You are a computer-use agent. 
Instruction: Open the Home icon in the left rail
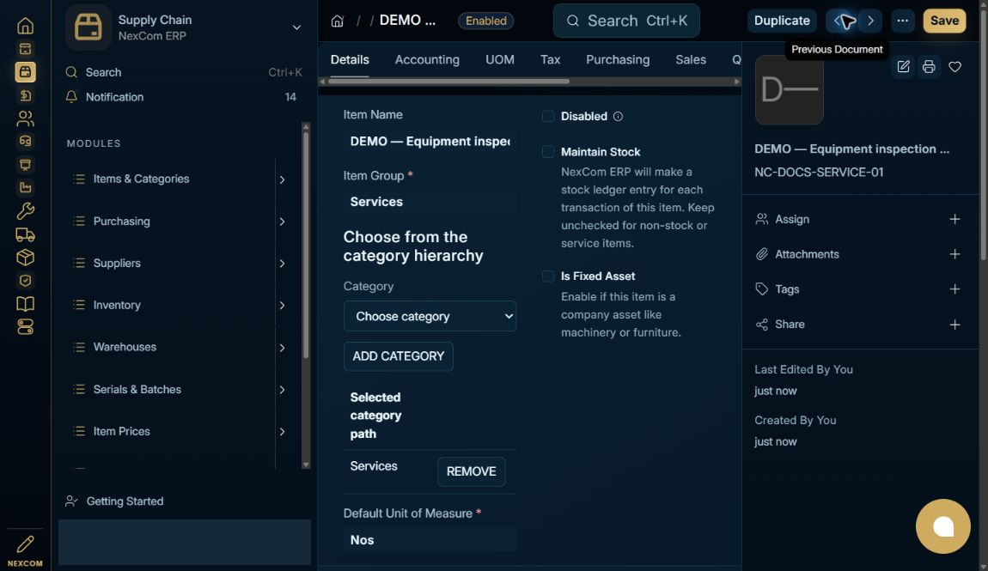click(25, 26)
